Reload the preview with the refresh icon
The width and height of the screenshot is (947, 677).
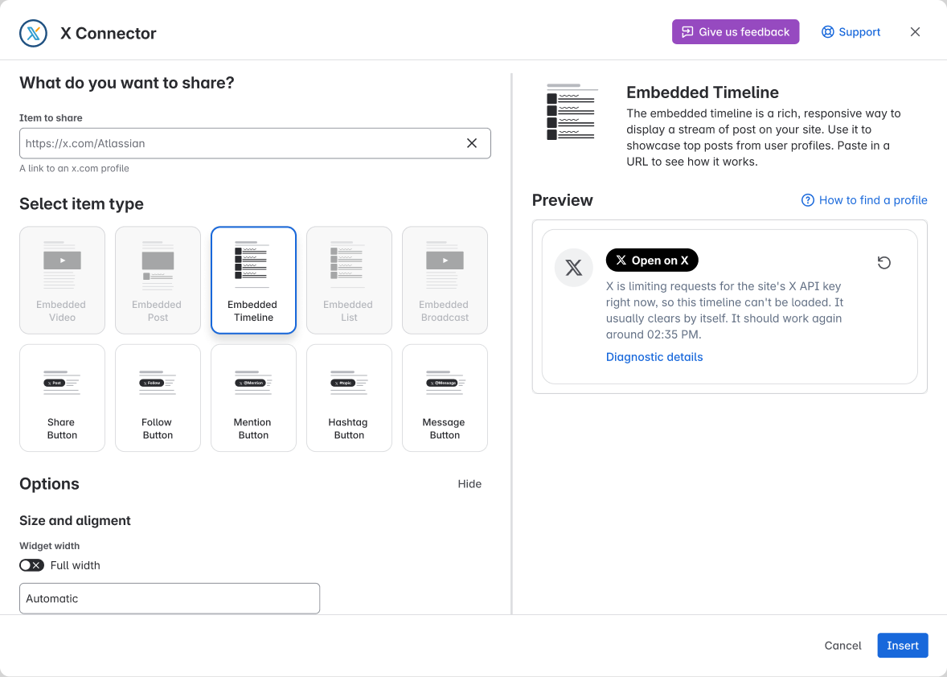point(883,262)
